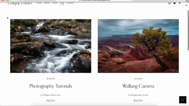Open the Work navigation link
The image size is (189, 106).
[39, 3]
